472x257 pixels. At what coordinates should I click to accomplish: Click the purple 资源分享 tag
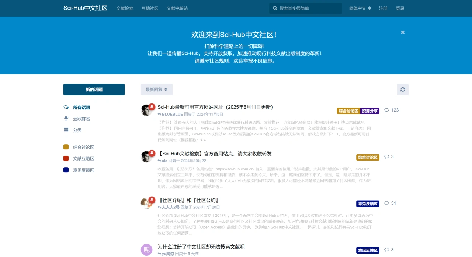[370, 111]
